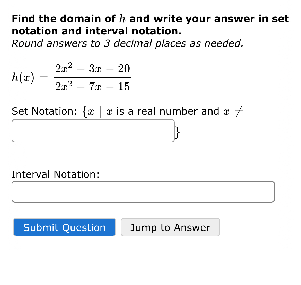Click the 'Find the domain of h' title
The width and height of the screenshot is (301, 285).
tap(150, 19)
